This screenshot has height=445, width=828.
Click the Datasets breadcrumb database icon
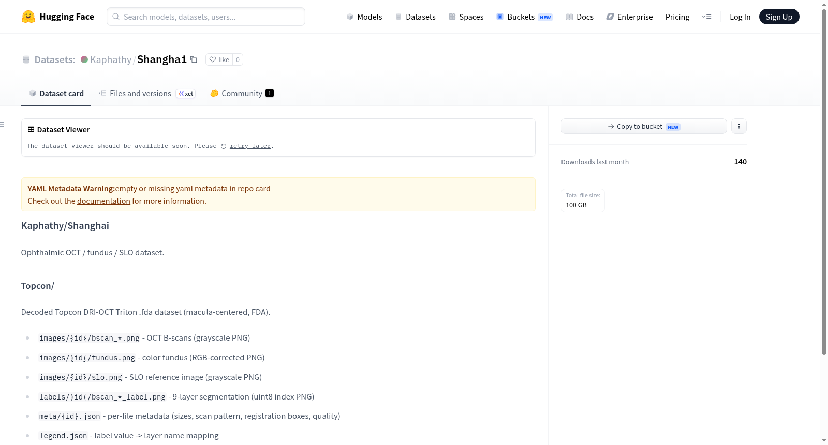pyautogui.click(x=26, y=59)
